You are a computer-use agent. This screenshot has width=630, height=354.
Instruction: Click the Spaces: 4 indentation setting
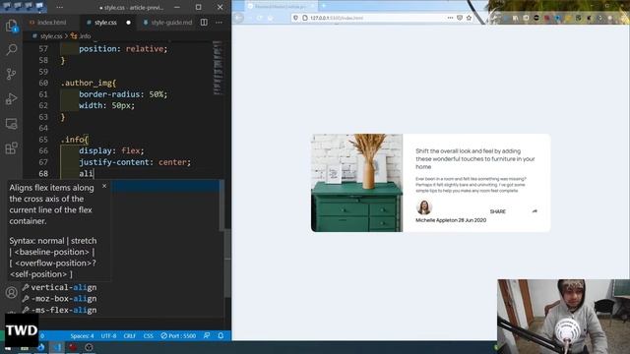[82, 336]
